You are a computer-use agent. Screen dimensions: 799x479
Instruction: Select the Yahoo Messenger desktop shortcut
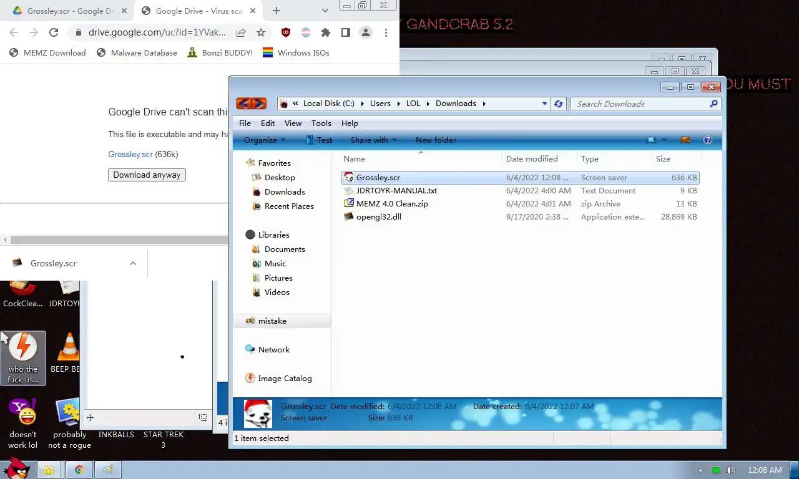coord(22,424)
